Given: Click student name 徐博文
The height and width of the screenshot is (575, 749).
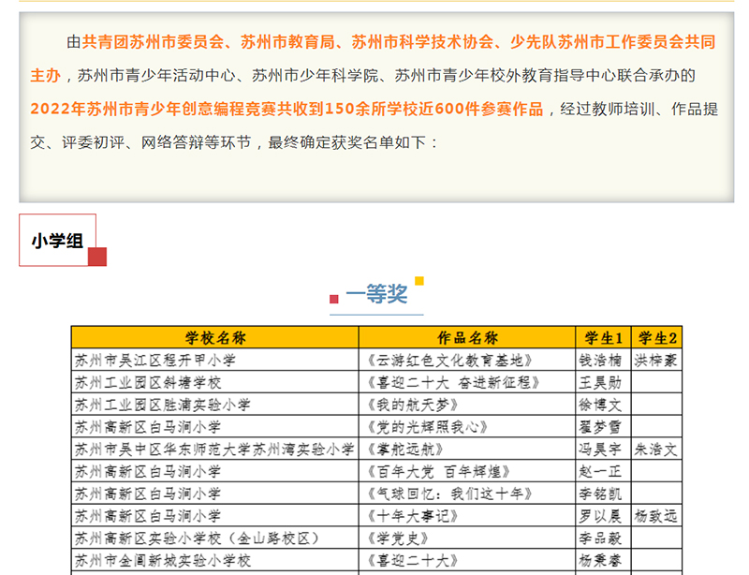Looking at the screenshot, I should [600, 405].
